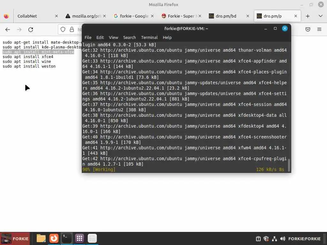Open the terminal File menu
This screenshot has height=245, width=327.
[x=88, y=38]
